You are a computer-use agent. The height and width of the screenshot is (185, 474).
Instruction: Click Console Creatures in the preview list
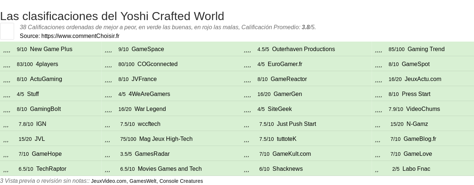181,181
